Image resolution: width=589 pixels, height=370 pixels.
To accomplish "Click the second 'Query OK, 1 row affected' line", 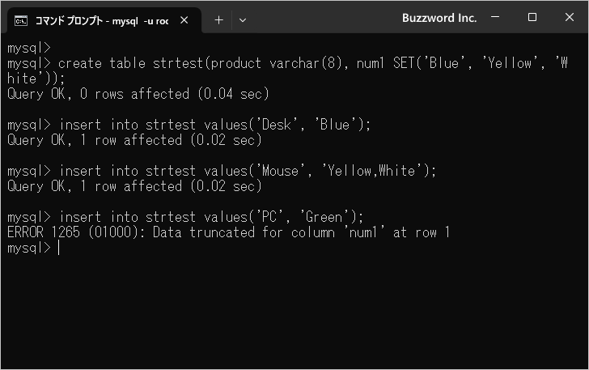I will 134,186.
